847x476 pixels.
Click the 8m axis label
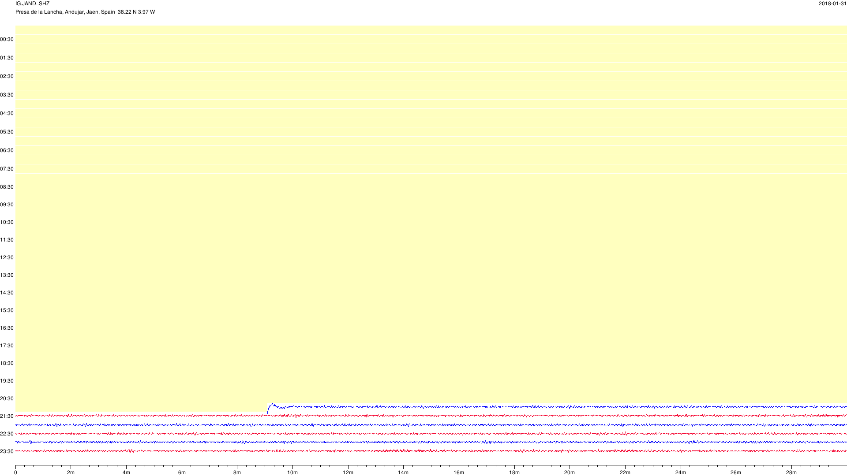click(237, 472)
